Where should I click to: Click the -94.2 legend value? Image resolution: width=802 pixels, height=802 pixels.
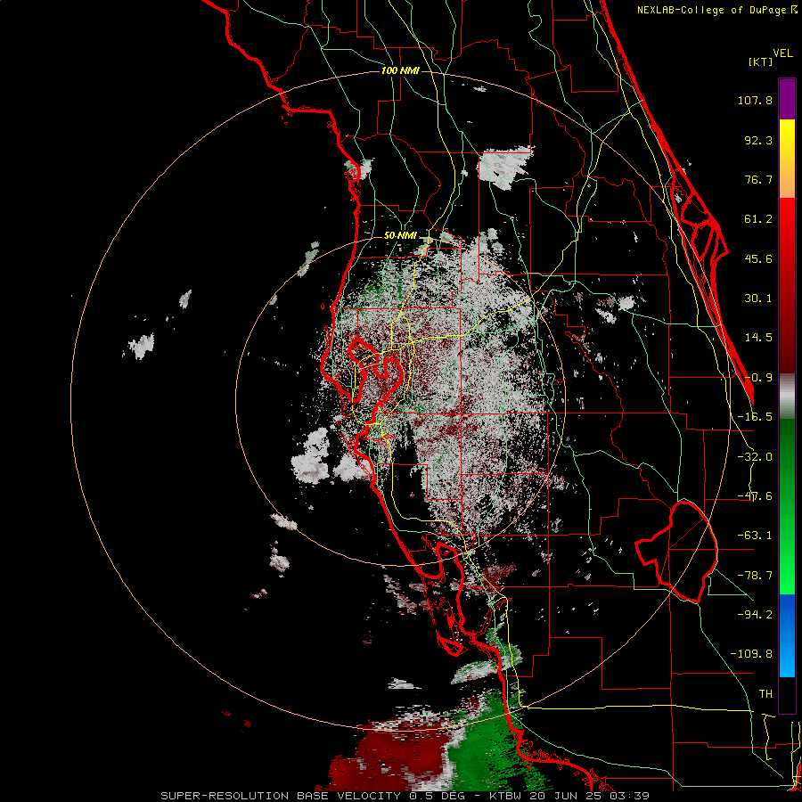(x=755, y=615)
